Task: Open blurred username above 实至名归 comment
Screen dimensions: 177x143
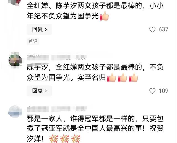Action: tap(38, 57)
